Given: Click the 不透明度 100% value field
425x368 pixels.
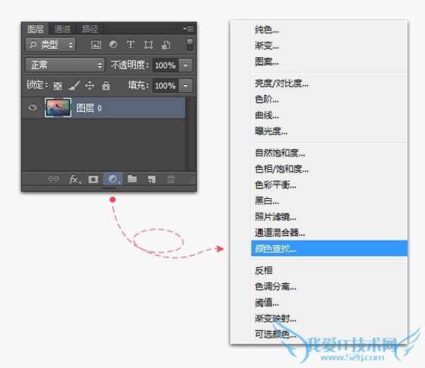Looking at the screenshot, I should (165, 65).
